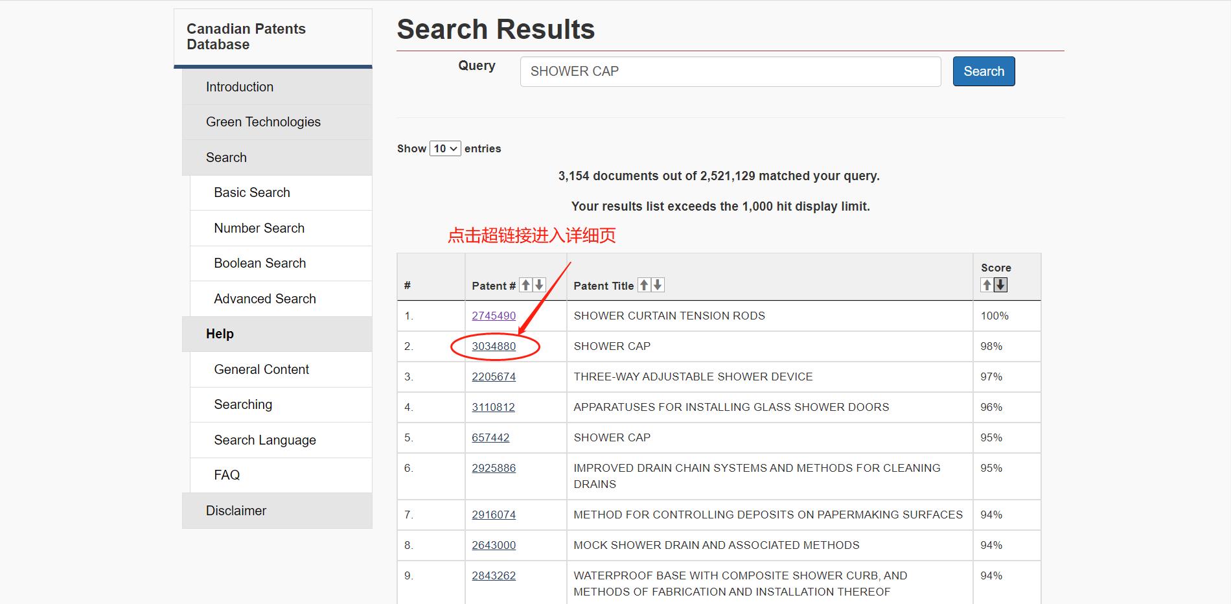Open Boolean Search page
The height and width of the screenshot is (604, 1231).
260,263
